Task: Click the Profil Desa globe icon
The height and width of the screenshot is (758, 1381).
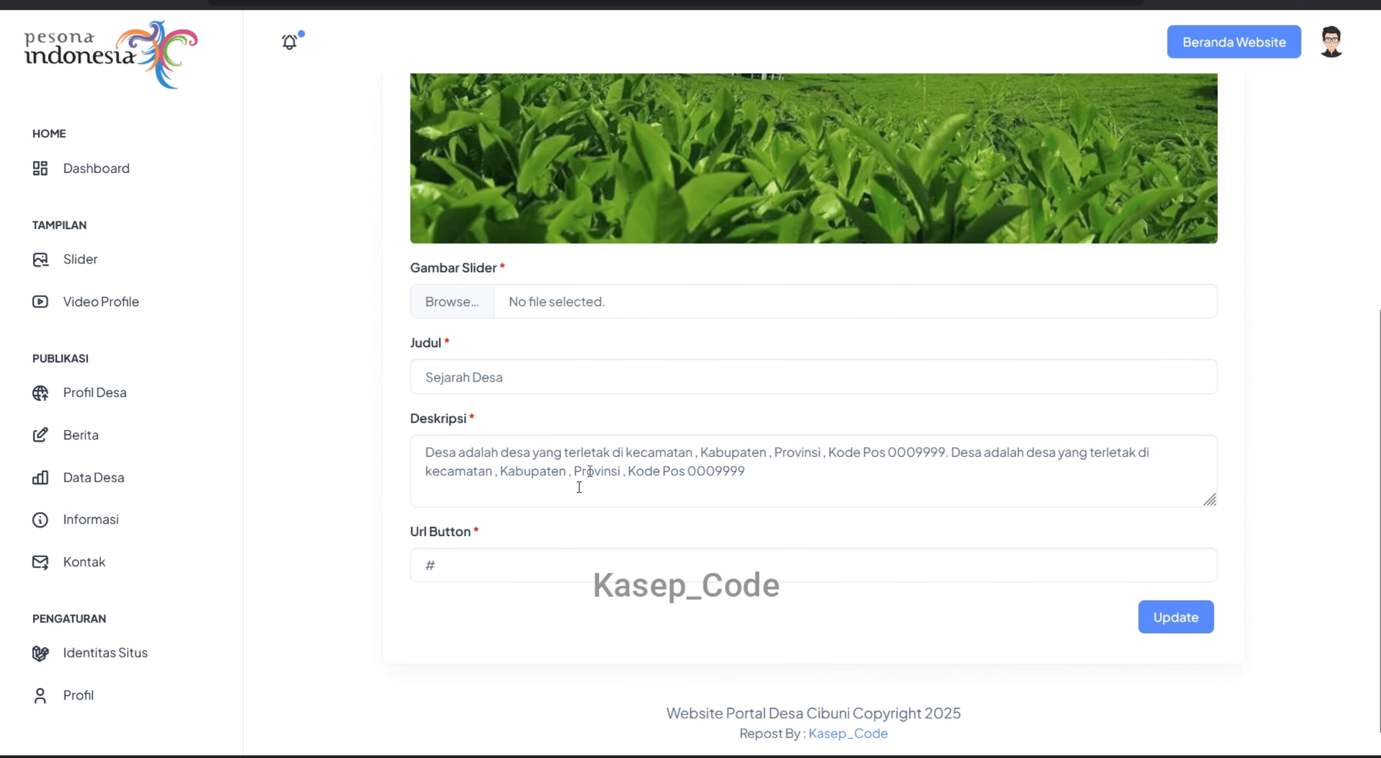Action: [x=40, y=393]
